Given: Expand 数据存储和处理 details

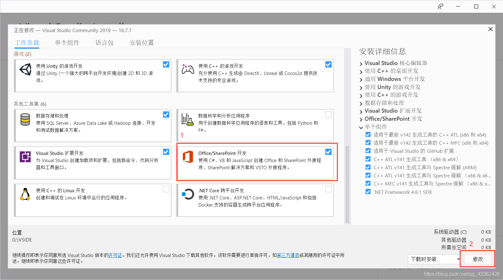Looking at the screenshot, I should (x=361, y=103).
